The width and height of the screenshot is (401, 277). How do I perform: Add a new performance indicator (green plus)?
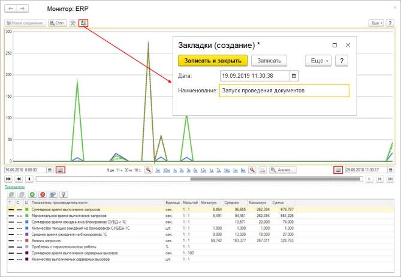click(31, 194)
